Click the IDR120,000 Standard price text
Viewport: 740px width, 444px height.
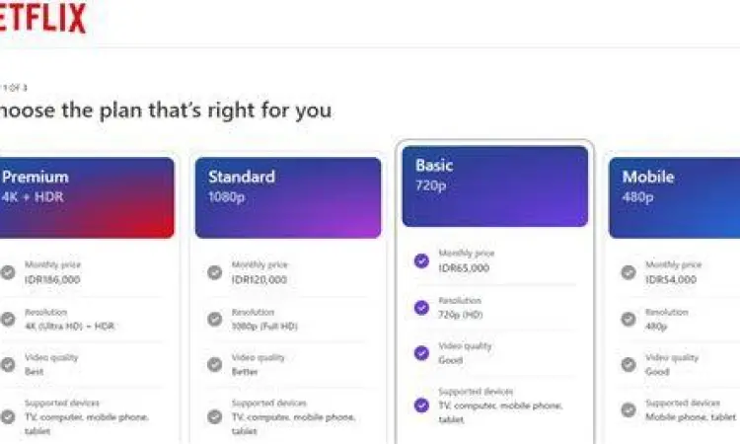(x=259, y=279)
